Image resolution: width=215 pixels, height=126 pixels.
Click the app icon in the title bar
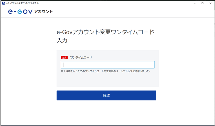pos(3,3)
